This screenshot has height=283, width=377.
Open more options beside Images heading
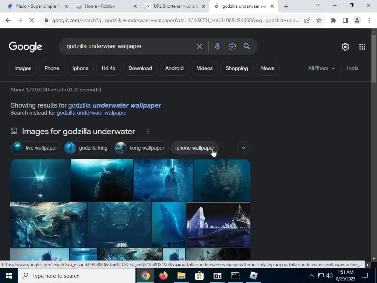click(x=148, y=132)
